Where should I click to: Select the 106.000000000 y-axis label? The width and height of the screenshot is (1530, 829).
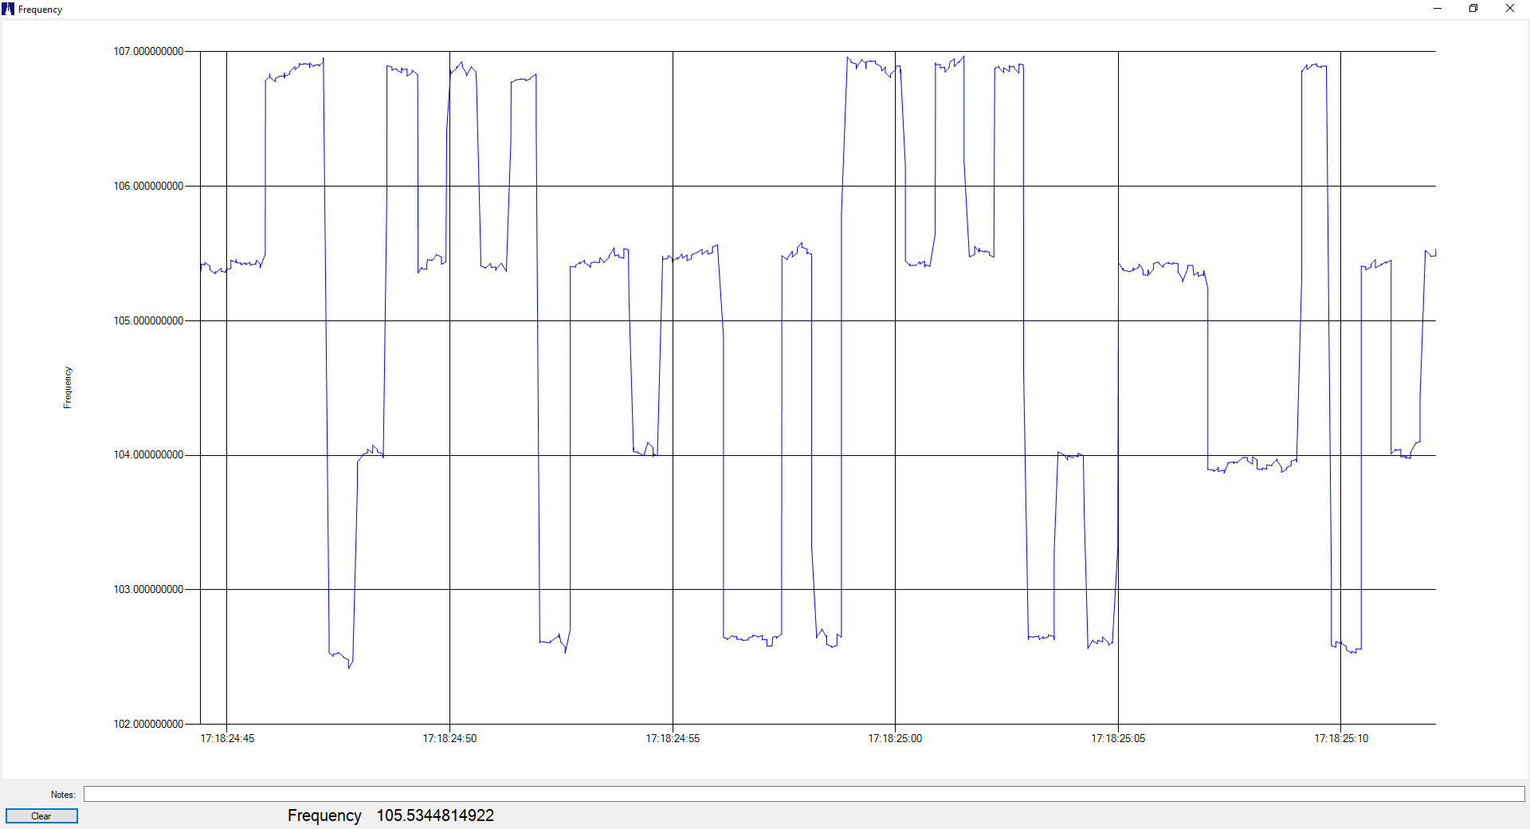[x=148, y=186]
